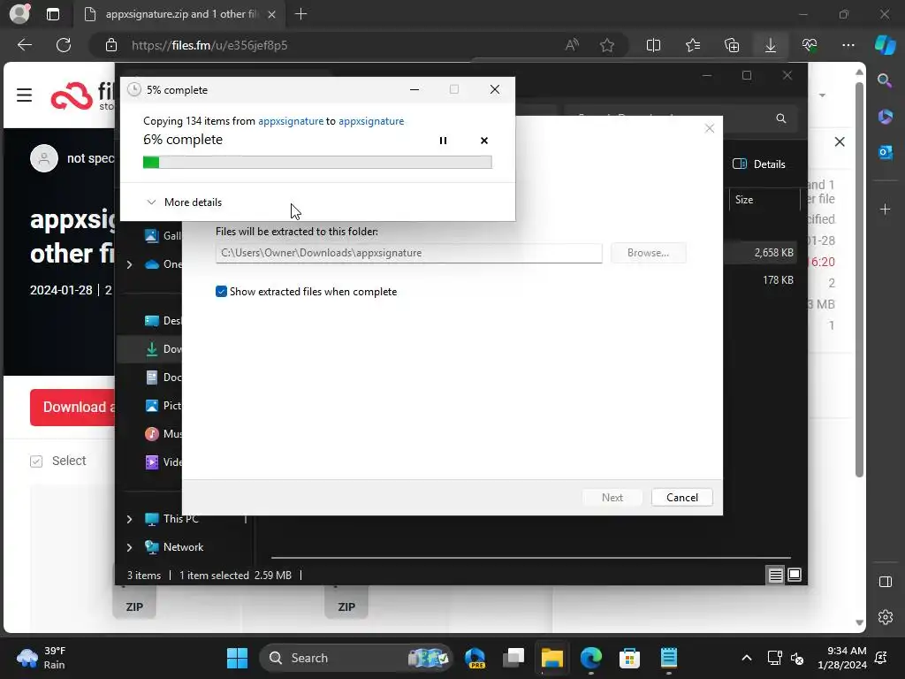Click the extraction folder path field
Image resolution: width=905 pixels, height=679 pixels.
(x=408, y=253)
